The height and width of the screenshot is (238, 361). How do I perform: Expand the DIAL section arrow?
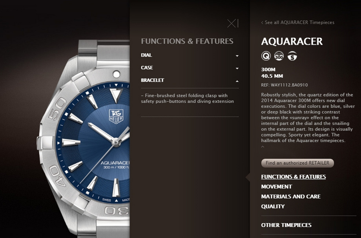coord(237,56)
